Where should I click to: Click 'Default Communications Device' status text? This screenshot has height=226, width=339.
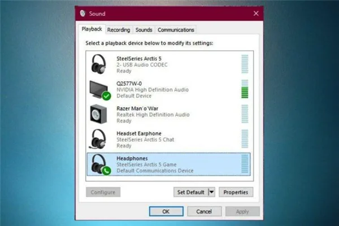(155, 171)
